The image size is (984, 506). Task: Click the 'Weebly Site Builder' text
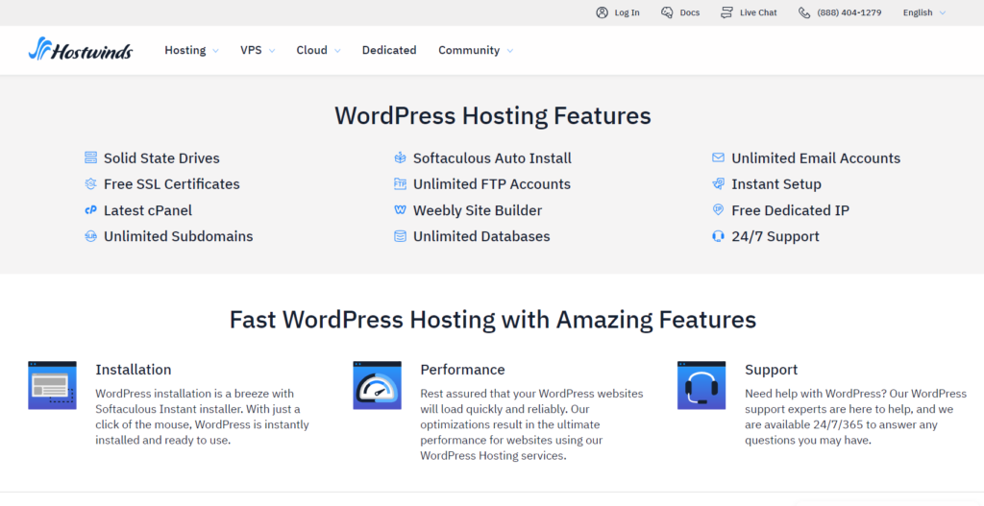click(x=478, y=210)
